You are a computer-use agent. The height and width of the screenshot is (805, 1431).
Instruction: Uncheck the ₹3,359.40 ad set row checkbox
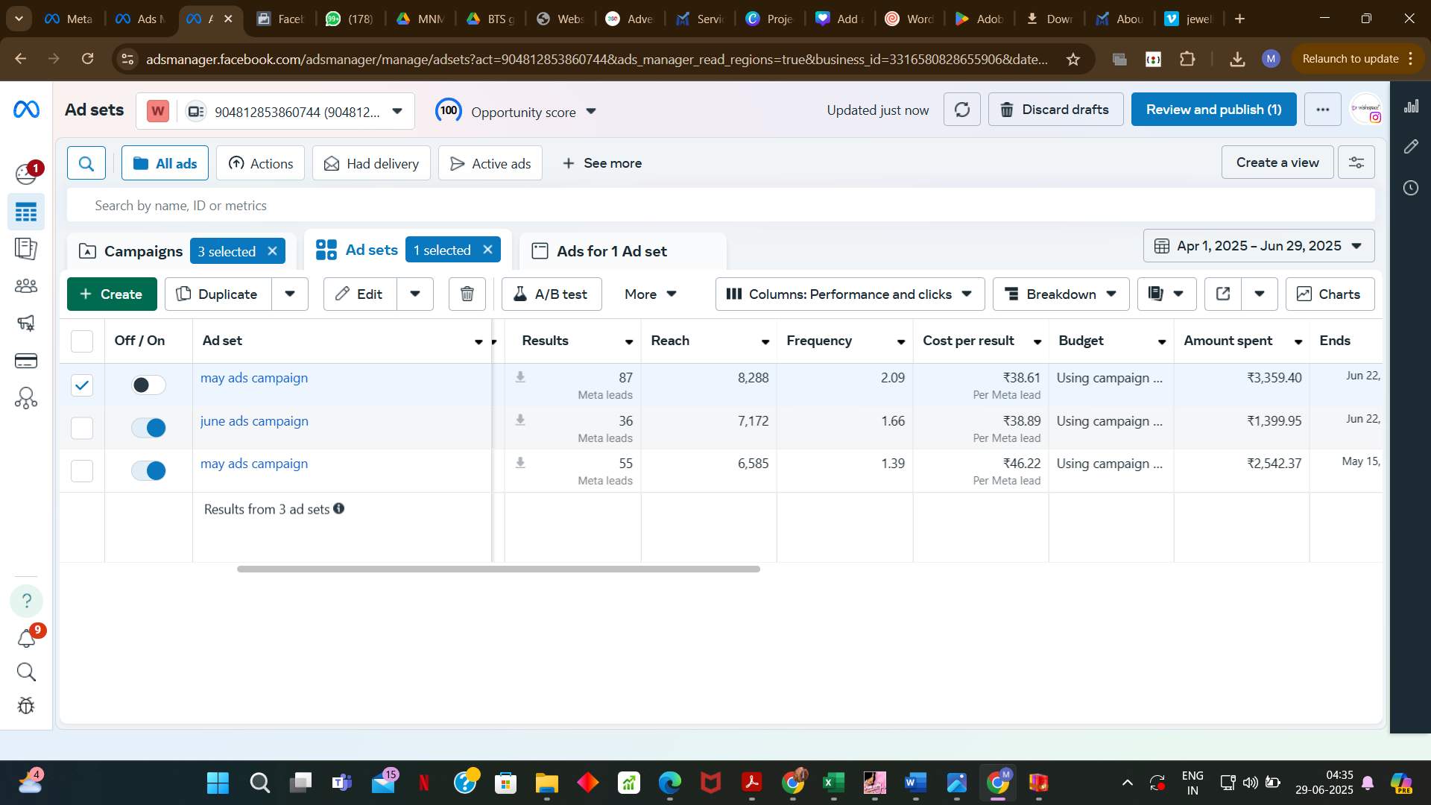coord(82,385)
